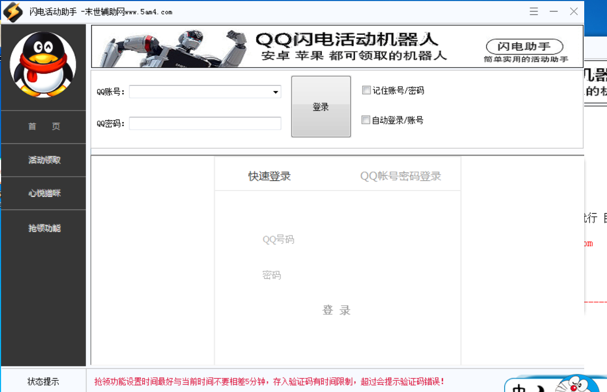Viewport: 607px width, 392px height.
Task: Click the 安卓 苹果 都可领取的机器人 subtitle
Action: pos(354,56)
